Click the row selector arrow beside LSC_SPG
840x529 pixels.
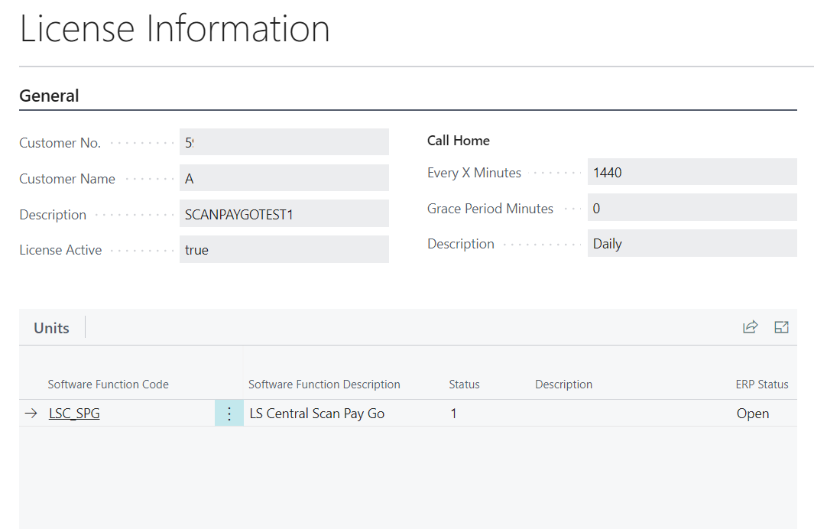[x=31, y=414]
